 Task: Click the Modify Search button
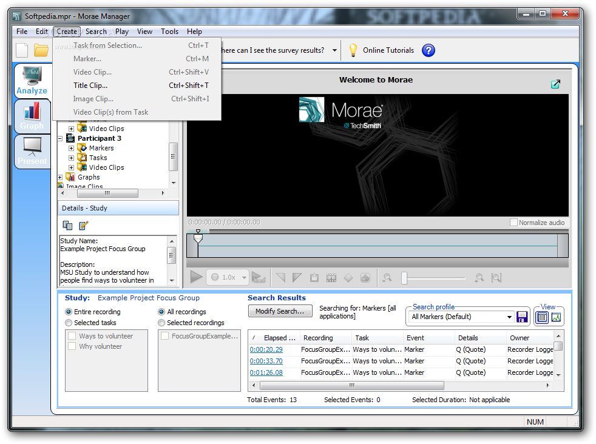pos(280,311)
